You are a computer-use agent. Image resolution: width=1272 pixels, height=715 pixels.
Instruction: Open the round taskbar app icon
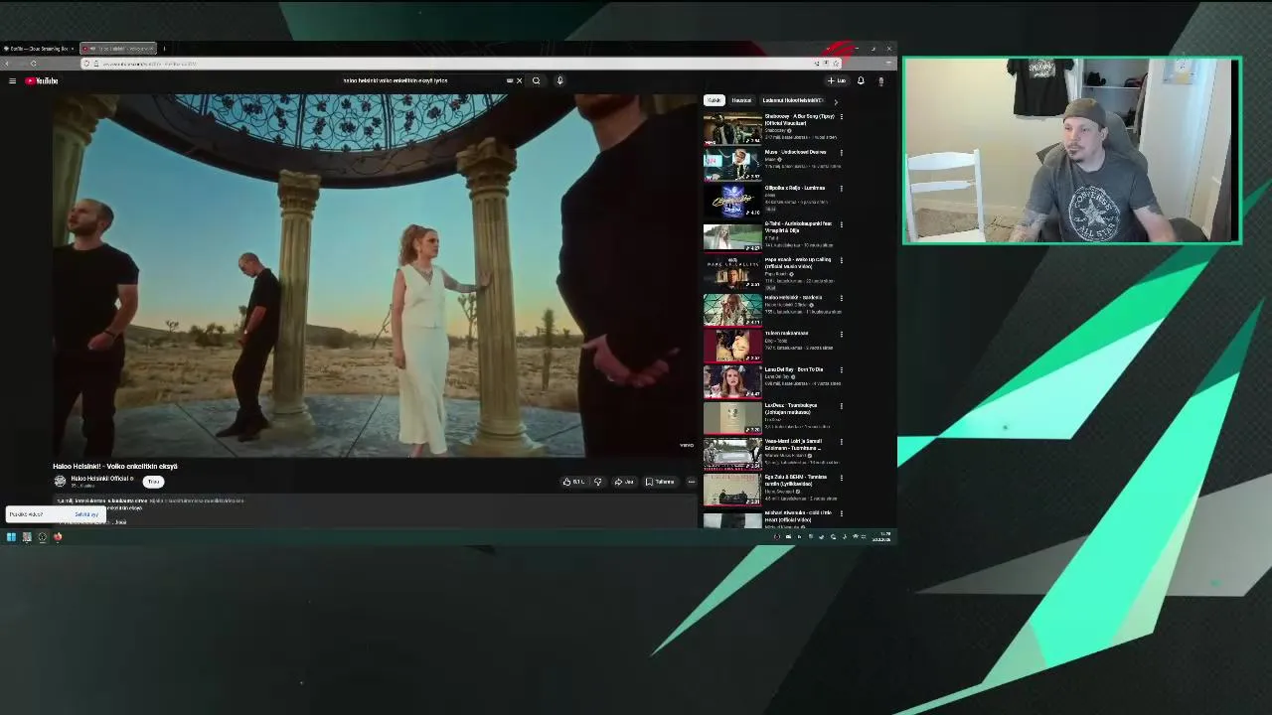pyautogui.click(x=42, y=537)
